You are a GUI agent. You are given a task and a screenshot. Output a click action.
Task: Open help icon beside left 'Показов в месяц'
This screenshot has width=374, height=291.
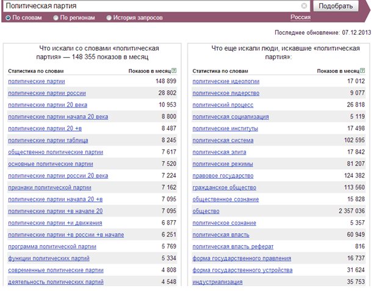click(174, 71)
